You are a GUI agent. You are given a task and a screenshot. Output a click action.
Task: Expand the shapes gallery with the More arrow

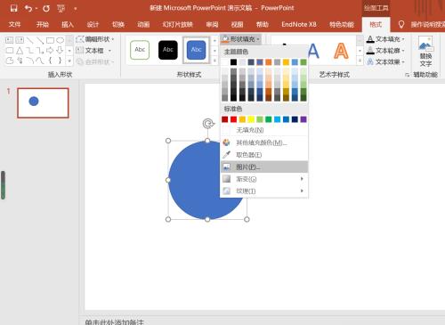pyautogui.click(x=69, y=61)
